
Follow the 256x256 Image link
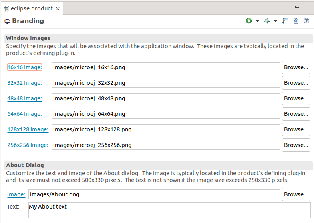pyautogui.click(x=28, y=145)
